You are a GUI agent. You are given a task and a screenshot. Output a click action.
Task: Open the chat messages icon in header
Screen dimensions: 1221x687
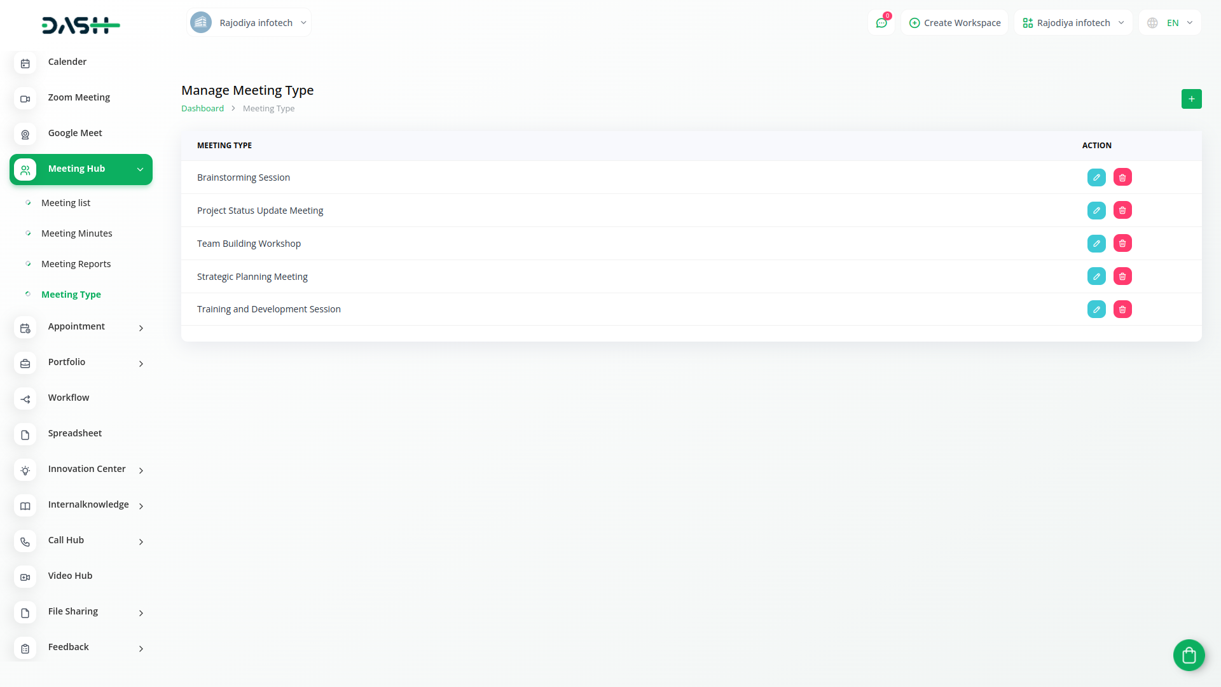[881, 23]
